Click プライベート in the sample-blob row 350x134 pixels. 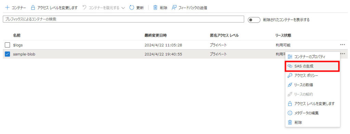coord(218,54)
